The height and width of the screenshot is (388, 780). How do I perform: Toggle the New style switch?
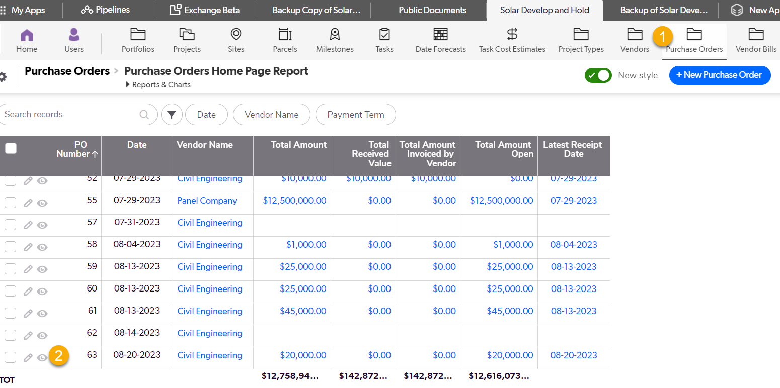598,75
